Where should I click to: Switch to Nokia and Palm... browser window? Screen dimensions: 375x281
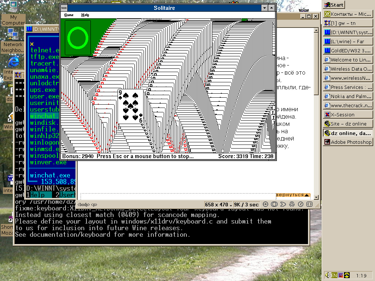tap(348, 97)
